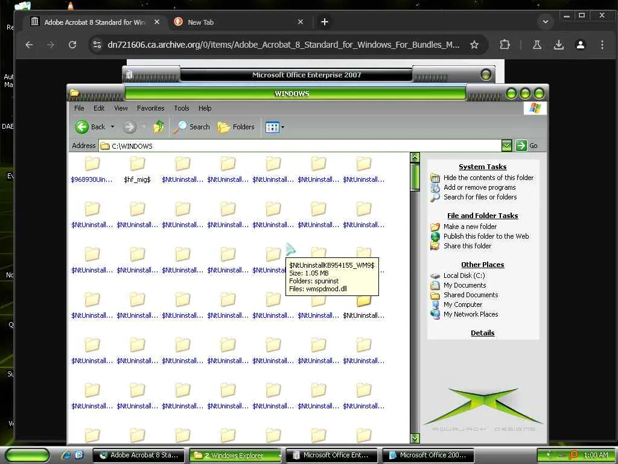Screen dimensions: 618x464
Task: Click the site info icon in URL bar
Action: pos(97,45)
